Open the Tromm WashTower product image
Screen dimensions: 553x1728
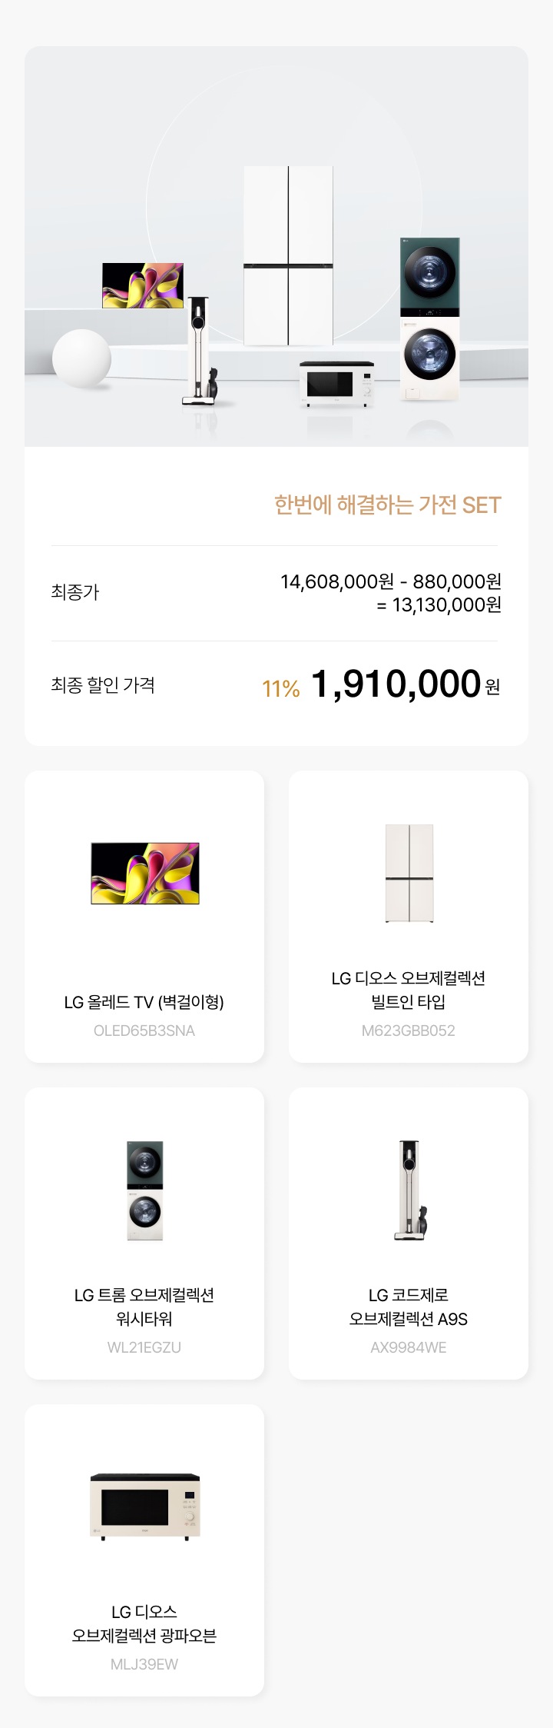click(x=145, y=1190)
